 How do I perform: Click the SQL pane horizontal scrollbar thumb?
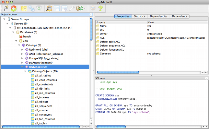coord(111,127)
